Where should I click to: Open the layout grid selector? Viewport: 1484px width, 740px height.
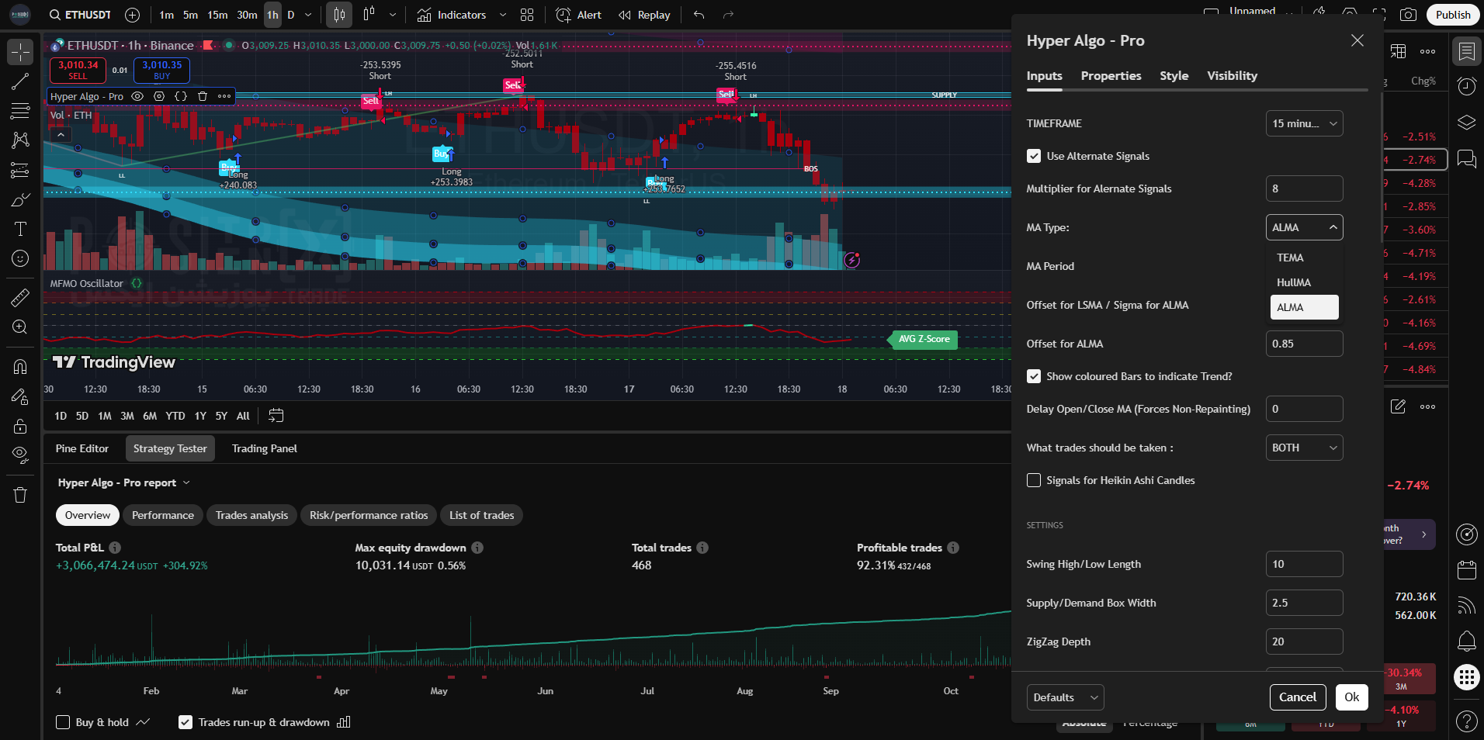pyautogui.click(x=527, y=15)
